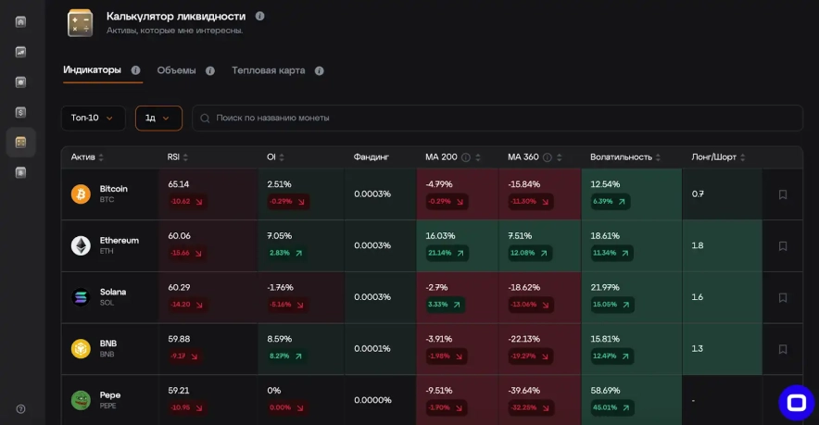Click the help question mark icon in the sidebar

click(x=20, y=408)
